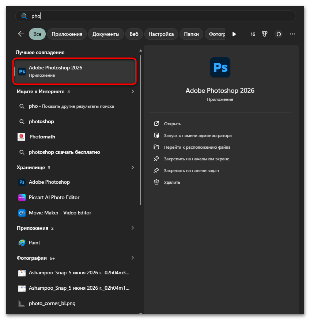Click pin icon beside Закрепить на панели задач
This screenshot has height=320, width=310.
click(x=156, y=170)
